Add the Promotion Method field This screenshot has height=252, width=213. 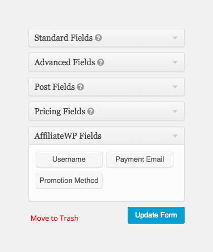[69, 181]
